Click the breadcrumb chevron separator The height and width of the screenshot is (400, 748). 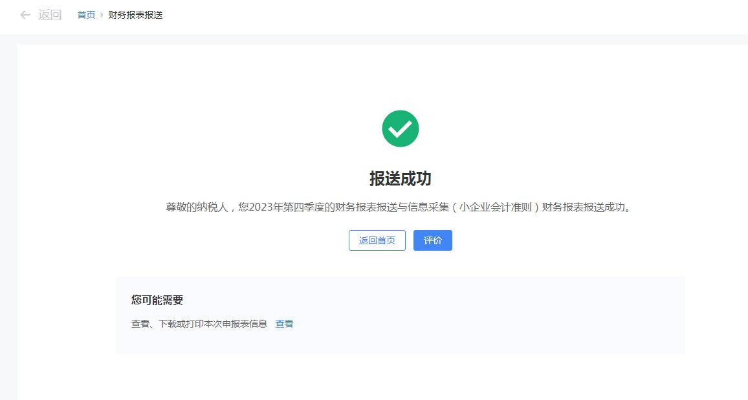pos(102,15)
